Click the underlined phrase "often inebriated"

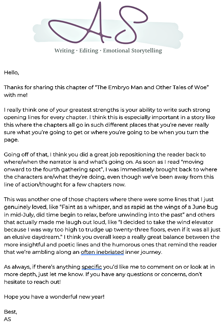click(102, 252)
